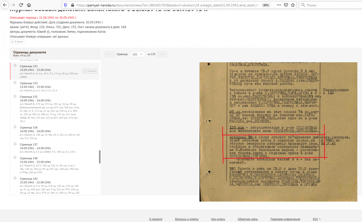This screenshot has width=362, height=222.
Task: Open the 'Как искать' footer link
Action: pos(218,219)
